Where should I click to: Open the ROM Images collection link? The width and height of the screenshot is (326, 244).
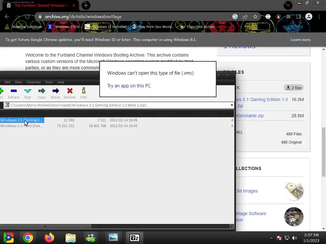tap(247, 191)
